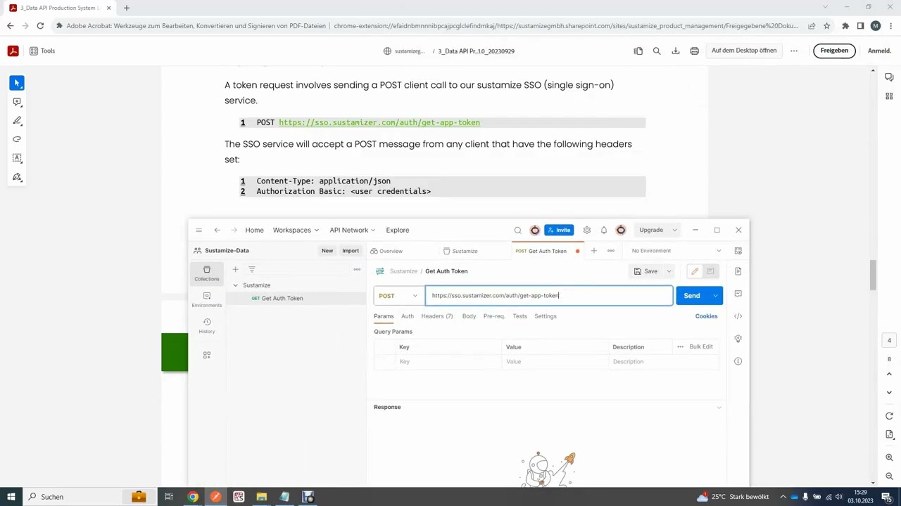Click the Freigeben share button

click(x=834, y=51)
